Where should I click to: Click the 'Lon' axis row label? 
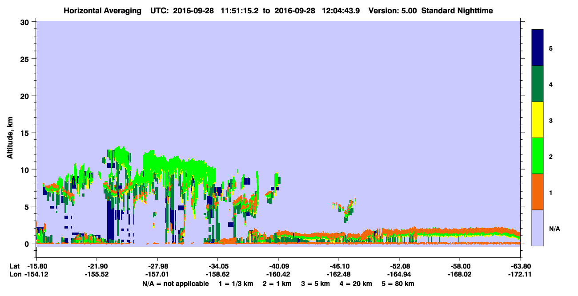(x=15, y=275)
